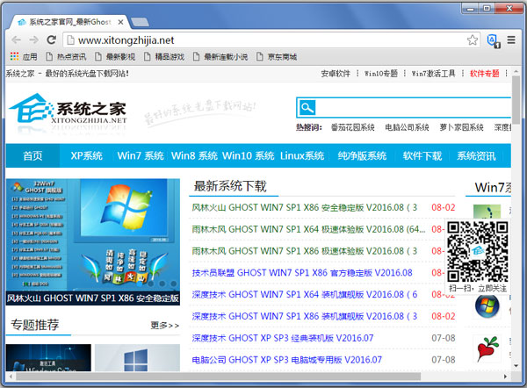This screenshot has width=527, height=388.
Task: Click hot search 萝卜家园系统
Action: tap(461, 127)
